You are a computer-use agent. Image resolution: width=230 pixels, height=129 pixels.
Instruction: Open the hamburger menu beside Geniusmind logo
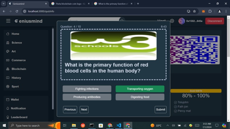(8, 21)
